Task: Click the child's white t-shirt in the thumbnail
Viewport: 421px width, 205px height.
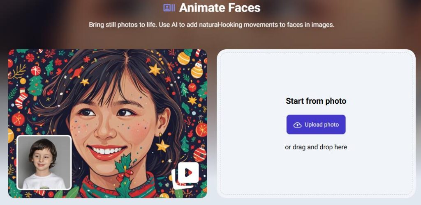Action: pos(44,180)
